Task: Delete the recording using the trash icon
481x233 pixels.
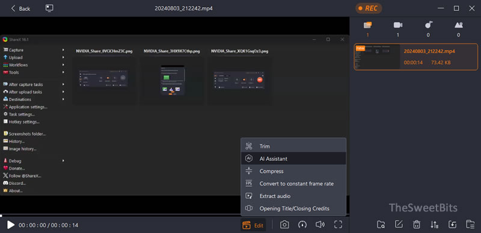Action: pyautogui.click(x=417, y=225)
